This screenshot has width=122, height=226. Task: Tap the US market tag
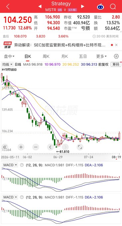[60, 10]
